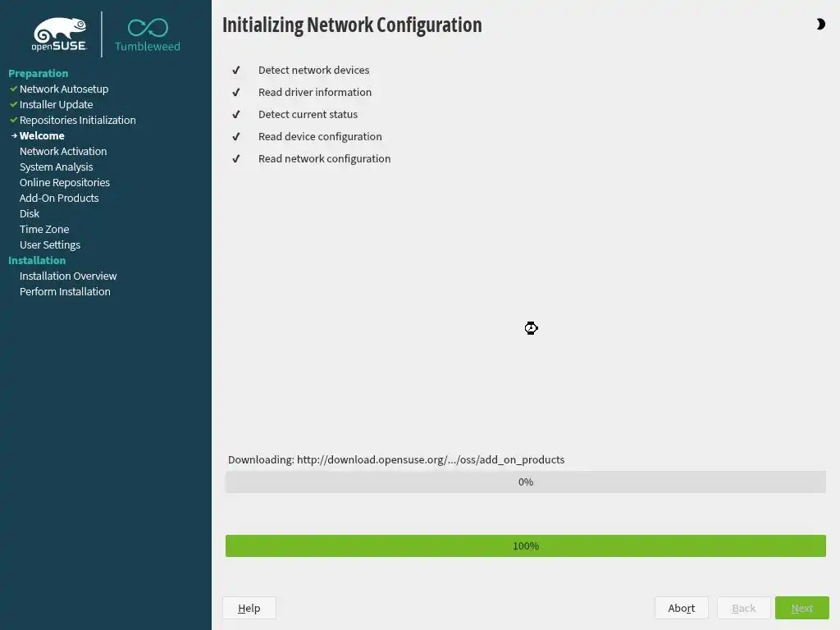Select Network Autosetup step in sidebar
The image size is (840, 630).
pos(64,89)
